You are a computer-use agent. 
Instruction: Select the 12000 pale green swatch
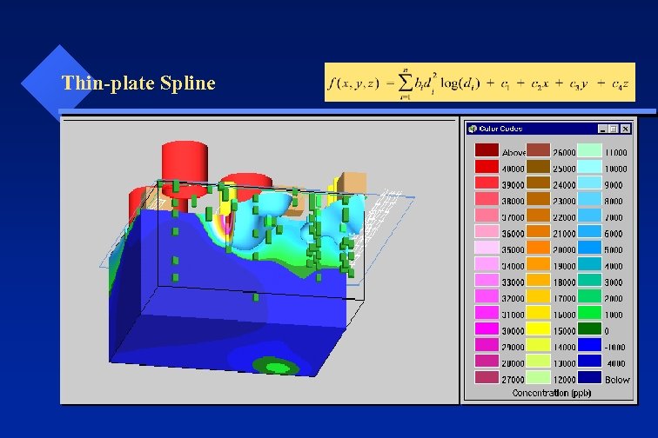(538, 377)
